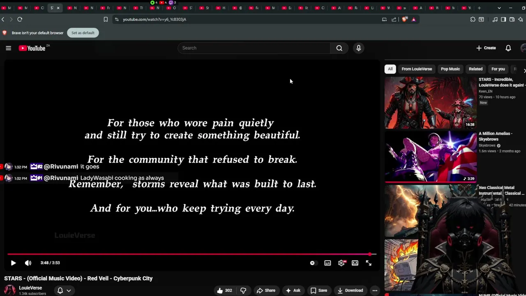Screen dimensions: 526x296
Task: Open A Million Amelias video thumbnail
Action: click(431, 156)
